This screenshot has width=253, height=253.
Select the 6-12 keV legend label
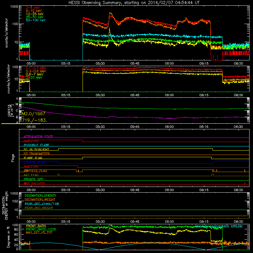click(34, 11)
